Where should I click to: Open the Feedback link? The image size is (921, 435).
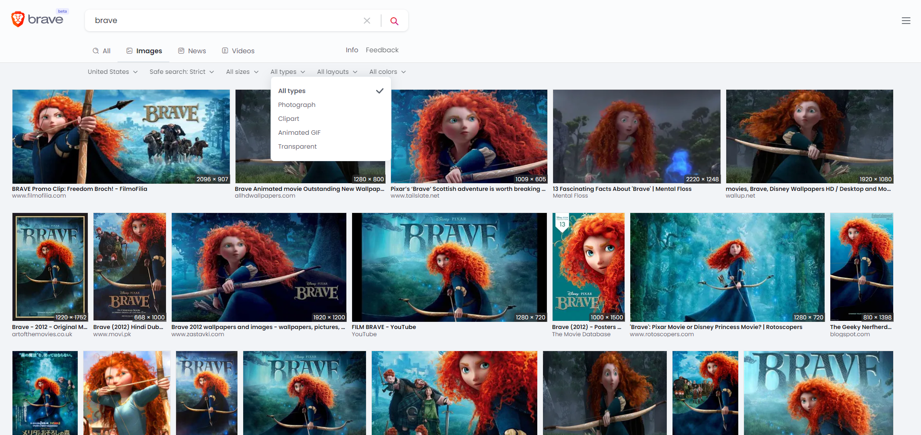382,50
